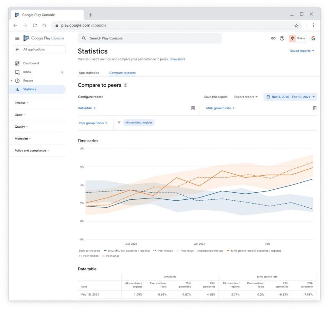Screen dimensions: 329x310
Task: Select Statistics in the sidebar
Action: click(x=37, y=89)
